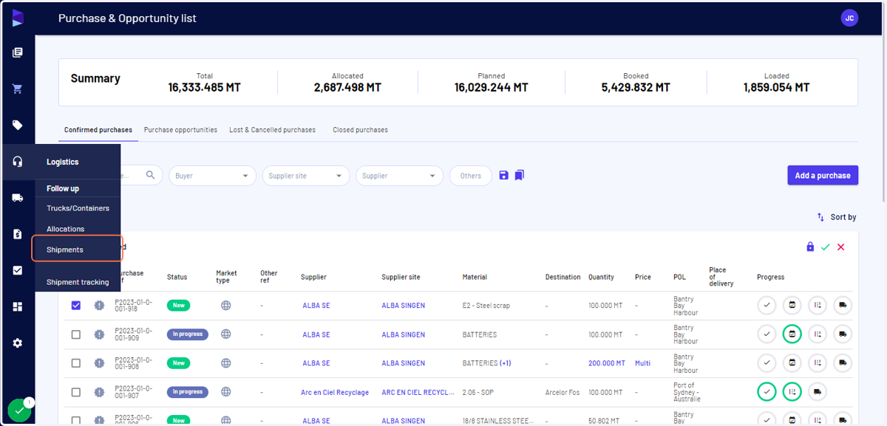Click green checkmark progress icon in 2.06 - SOP row
Viewport: 887px width, 426px height.
tap(767, 392)
